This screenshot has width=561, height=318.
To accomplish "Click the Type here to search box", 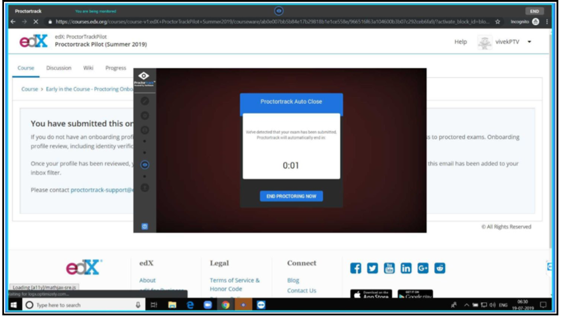I will pos(84,305).
